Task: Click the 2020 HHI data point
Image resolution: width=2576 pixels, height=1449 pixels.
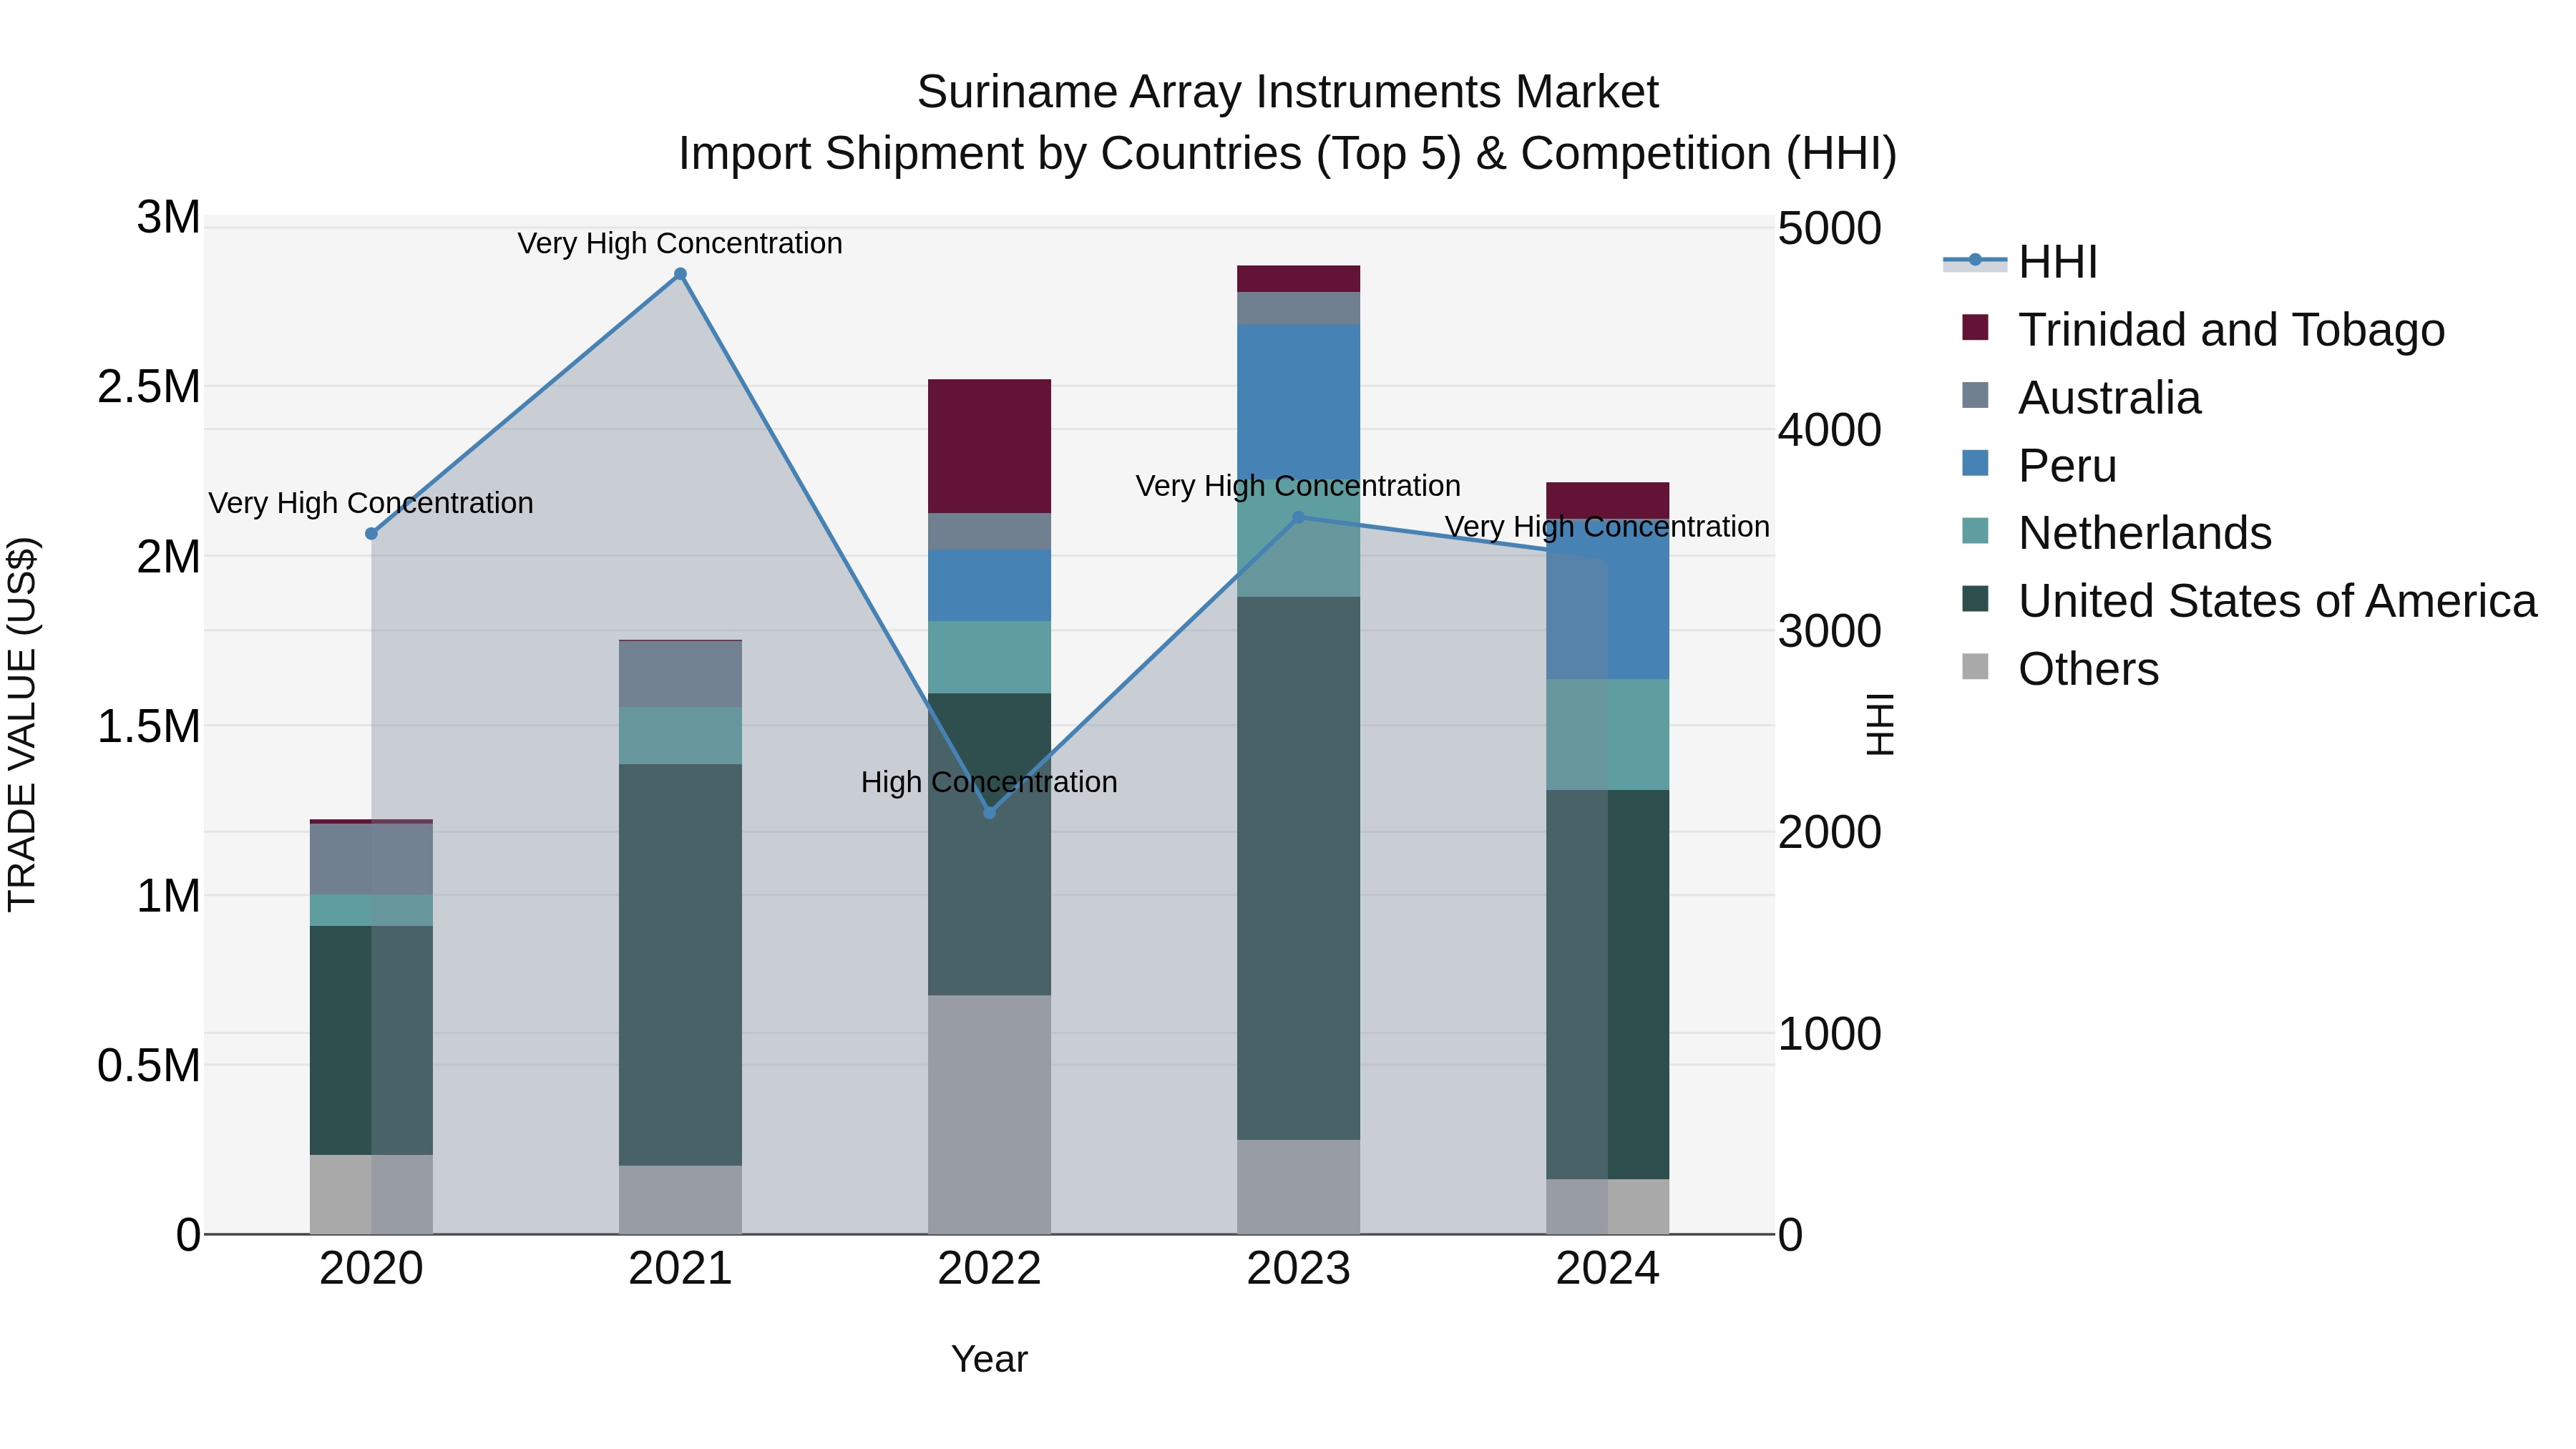Action: pyautogui.click(x=371, y=534)
